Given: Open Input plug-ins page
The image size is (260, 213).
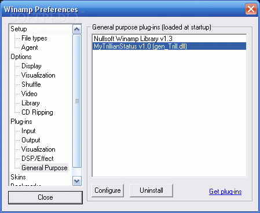Looking at the screenshot, I should [28, 131].
